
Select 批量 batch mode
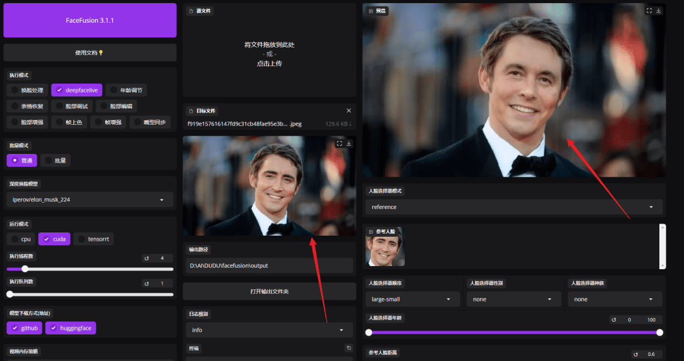pyautogui.click(x=55, y=160)
